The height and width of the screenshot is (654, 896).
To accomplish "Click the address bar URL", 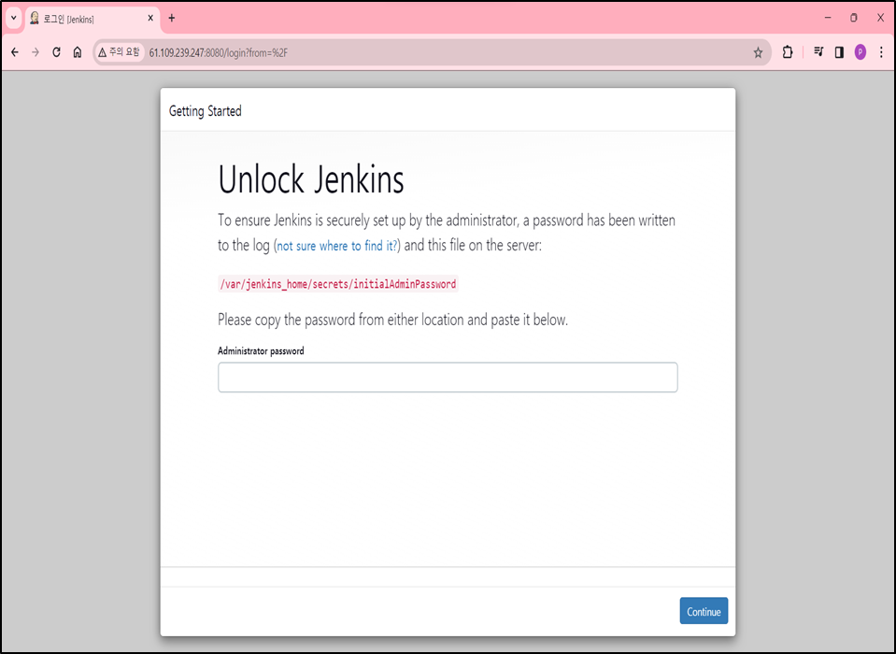I will pos(219,53).
